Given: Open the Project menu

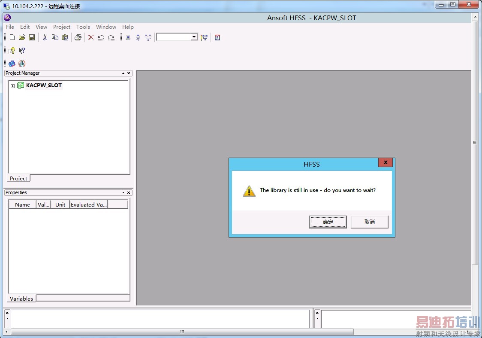Looking at the screenshot, I should [x=62, y=27].
